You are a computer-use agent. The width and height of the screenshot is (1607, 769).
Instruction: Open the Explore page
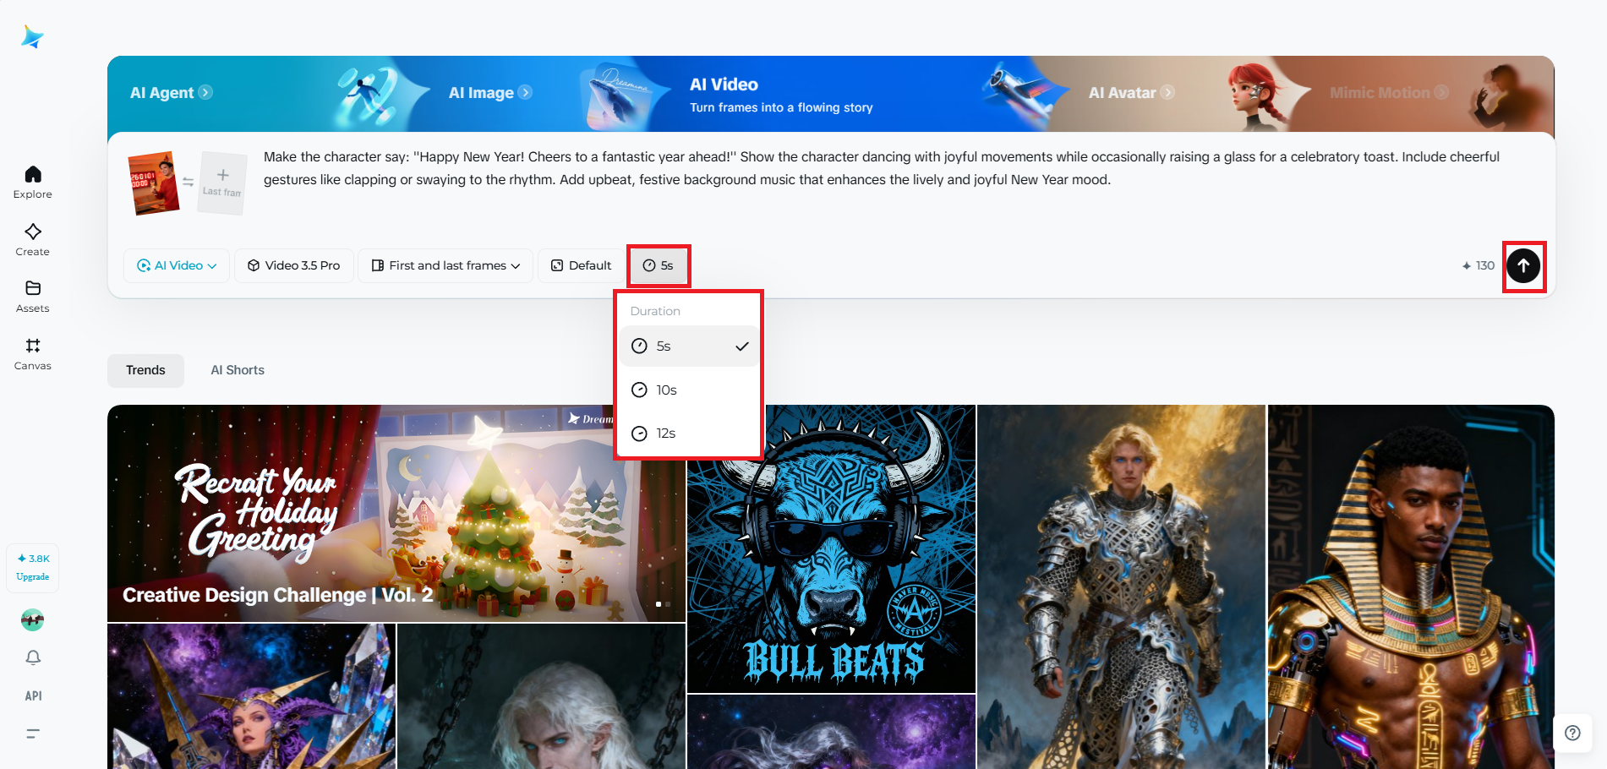pyautogui.click(x=32, y=181)
